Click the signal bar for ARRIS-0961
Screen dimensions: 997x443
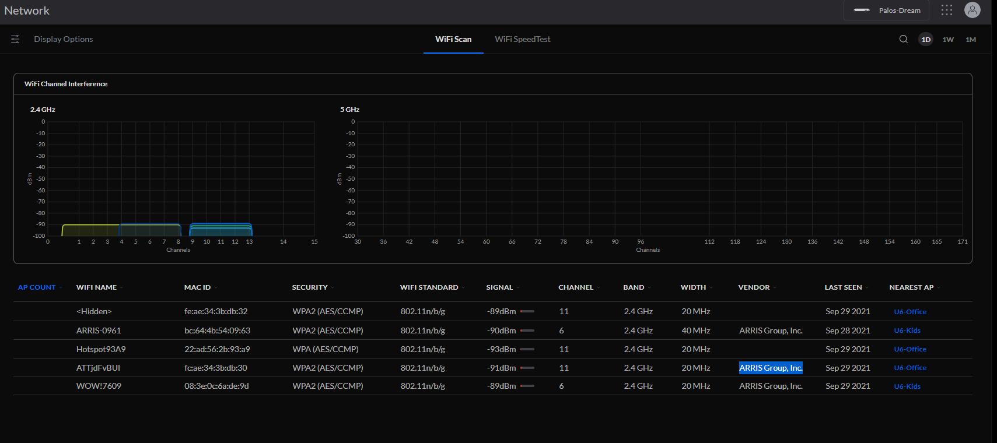[x=527, y=331]
